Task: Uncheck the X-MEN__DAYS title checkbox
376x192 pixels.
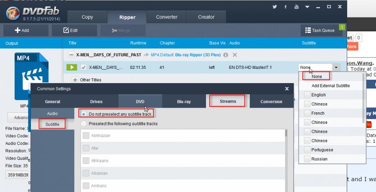Action: tap(84, 67)
